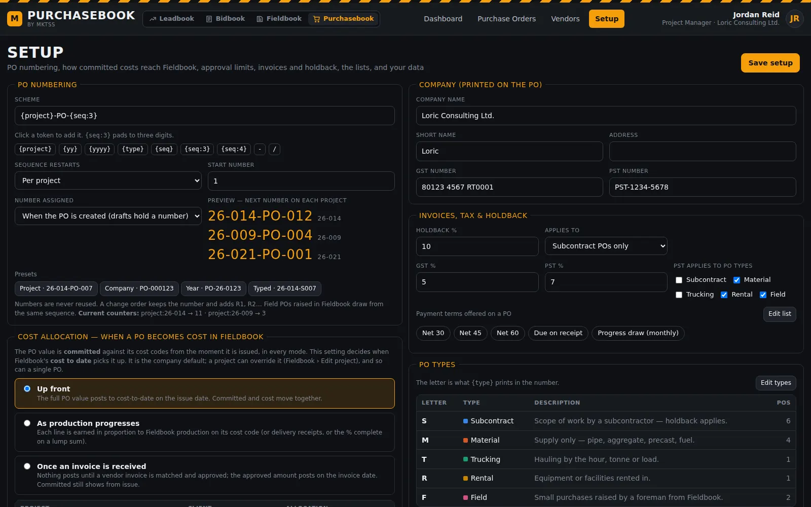811x507 pixels.
Task: Click the Rental amber color dot
Action: [x=465, y=478]
